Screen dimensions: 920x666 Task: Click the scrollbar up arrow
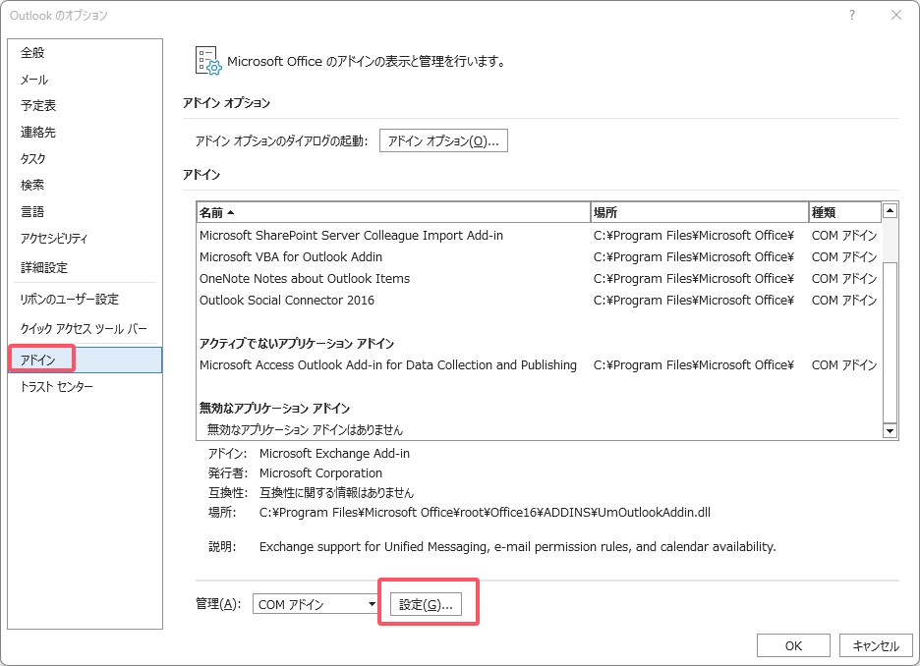891,209
